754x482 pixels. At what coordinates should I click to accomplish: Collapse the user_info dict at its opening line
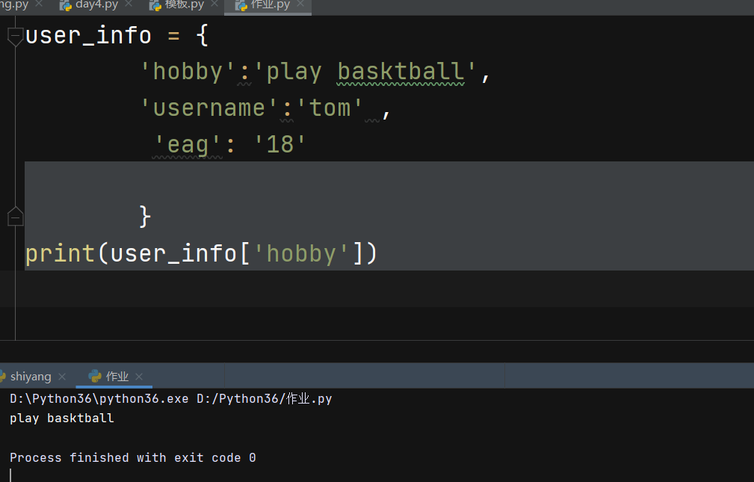pyautogui.click(x=15, y=36)
